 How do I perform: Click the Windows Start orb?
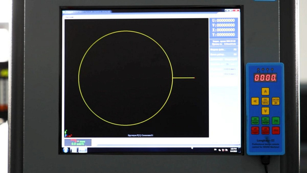click(x=66, y=150)
